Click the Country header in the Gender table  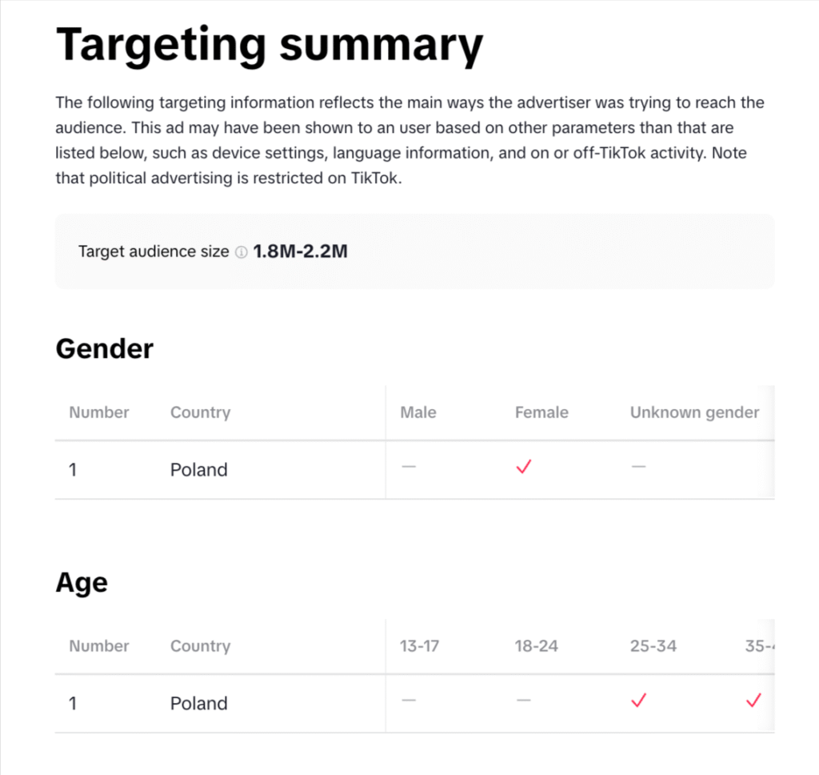click(200, 412)
